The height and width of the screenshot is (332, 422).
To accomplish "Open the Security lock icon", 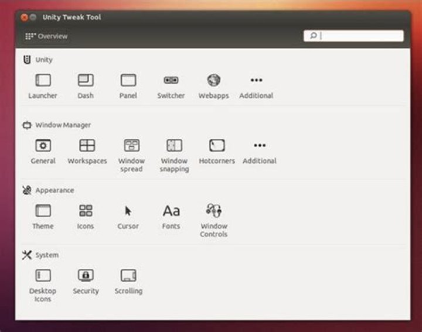I will click(86, 276).
